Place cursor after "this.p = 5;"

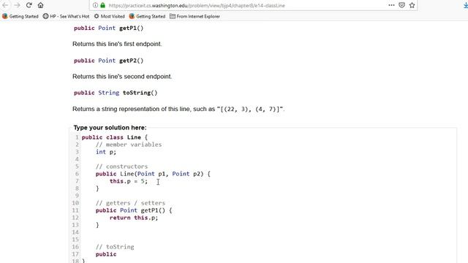tap(148, 181)
